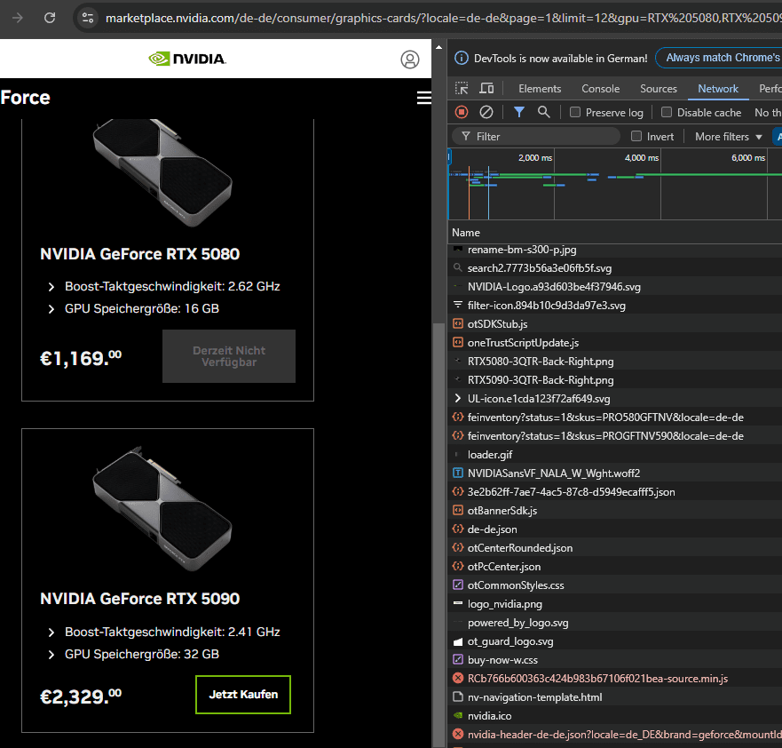Viewport: 782px width, 748px height.
Task: Click the page vertical scrollbar thumb
Action: click(438, 534)
